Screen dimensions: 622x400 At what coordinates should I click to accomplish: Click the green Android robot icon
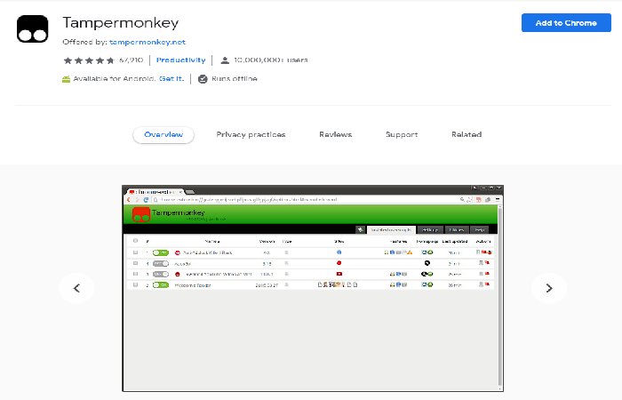tap(67, 79)
